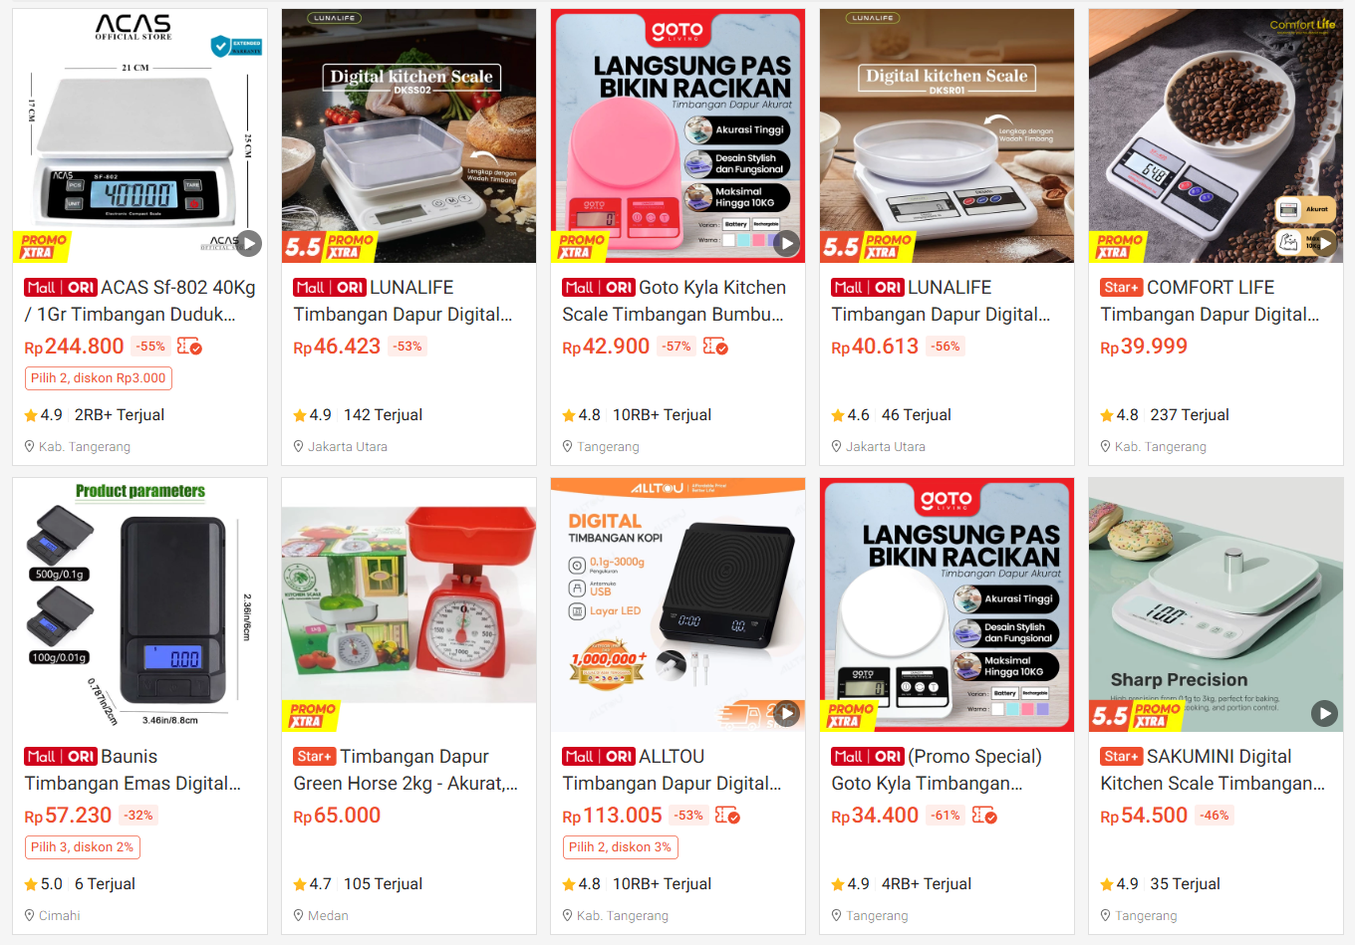This screenshot has width=1355, height=945.
Task: Click the voucher icon beside Rp244.800
Action: (x=189, y=347)
